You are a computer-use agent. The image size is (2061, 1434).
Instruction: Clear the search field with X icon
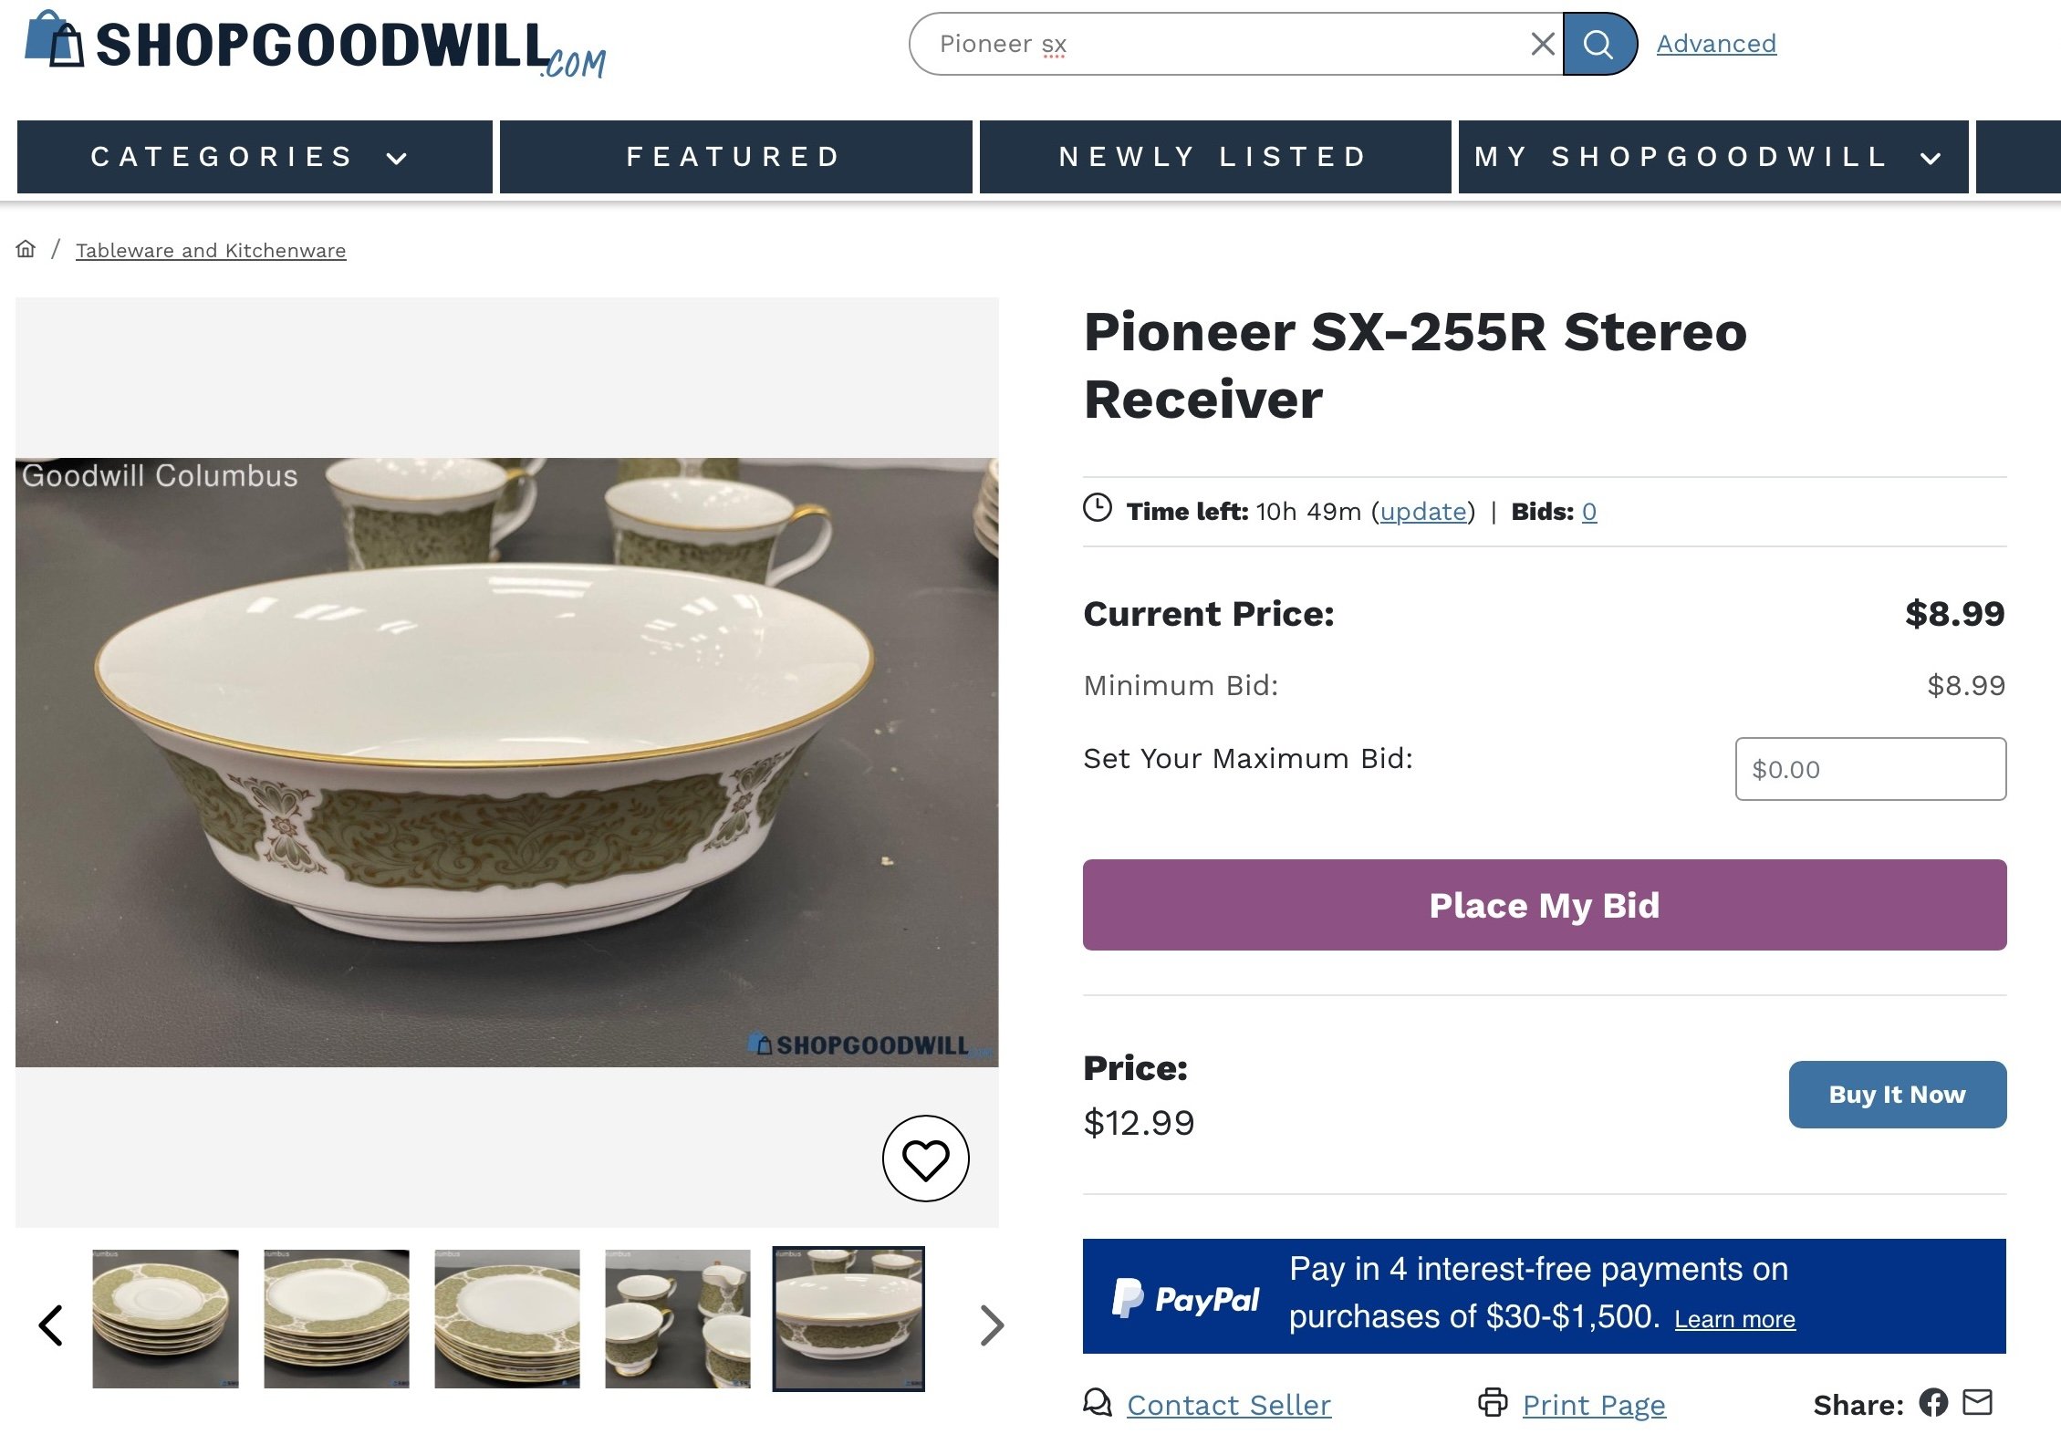pyautogui.click(x=1542, y=44)
